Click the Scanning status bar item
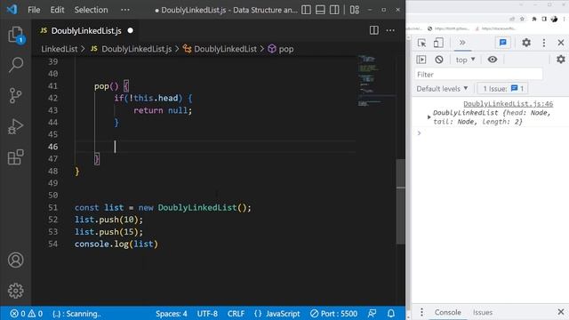Screen dimensions: 569x320 76,314
